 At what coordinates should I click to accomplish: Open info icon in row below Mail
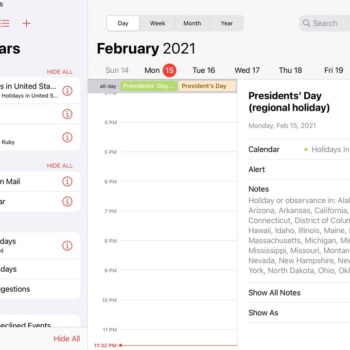(67, 201)
